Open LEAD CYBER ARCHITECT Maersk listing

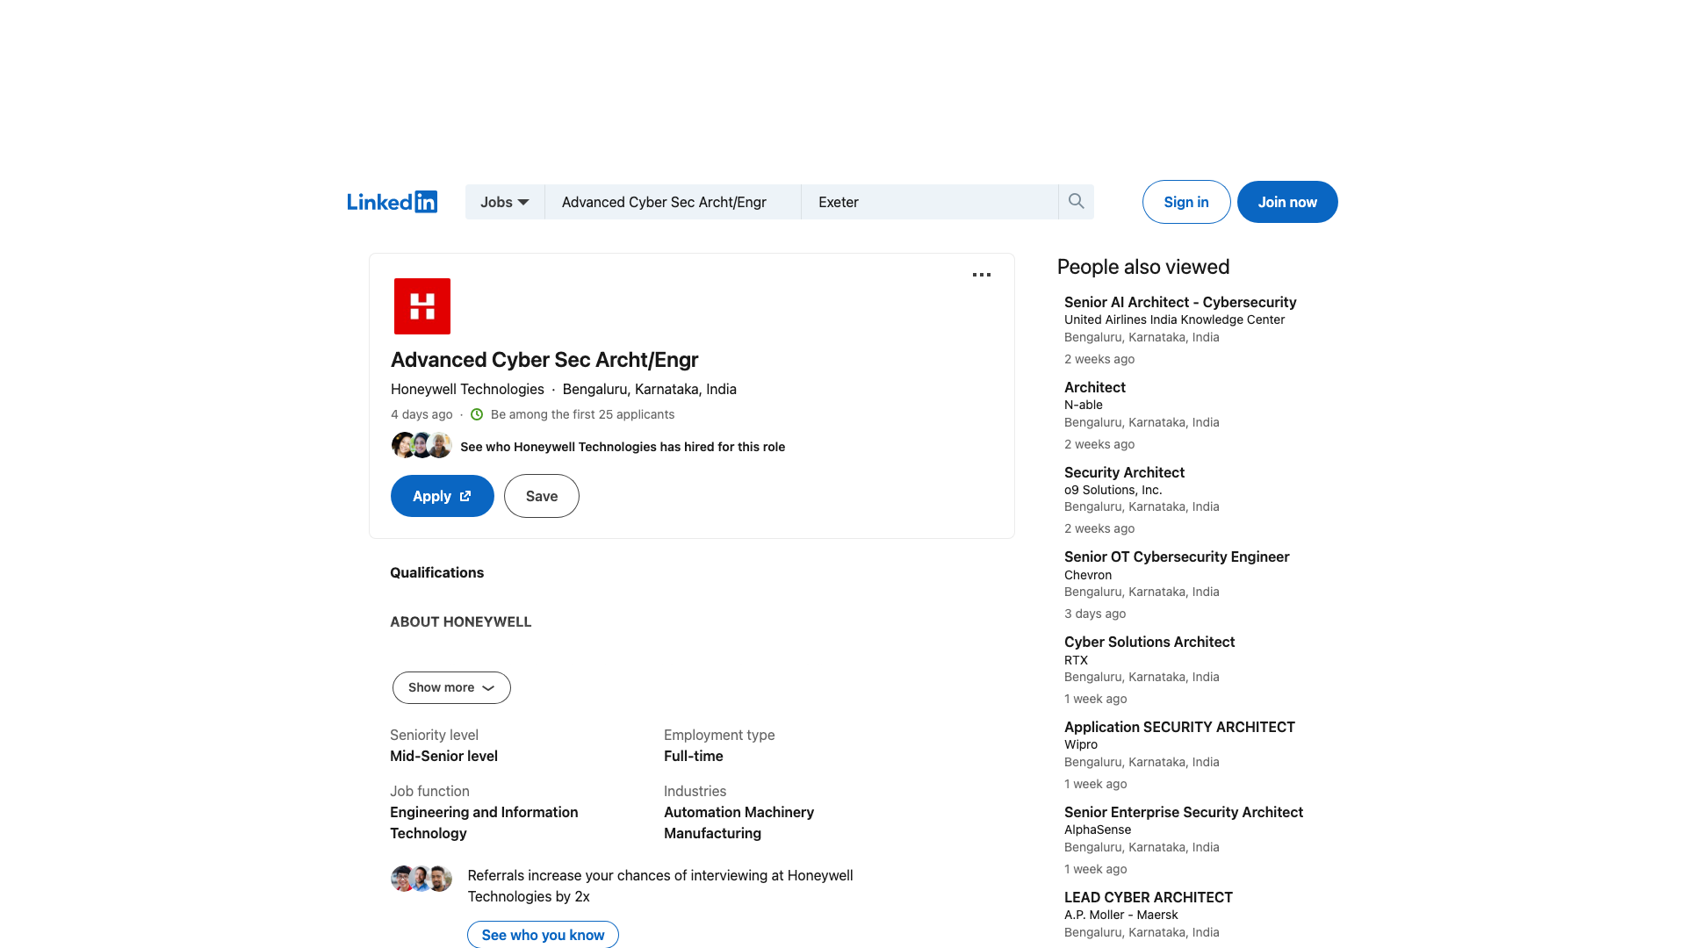1149,897
